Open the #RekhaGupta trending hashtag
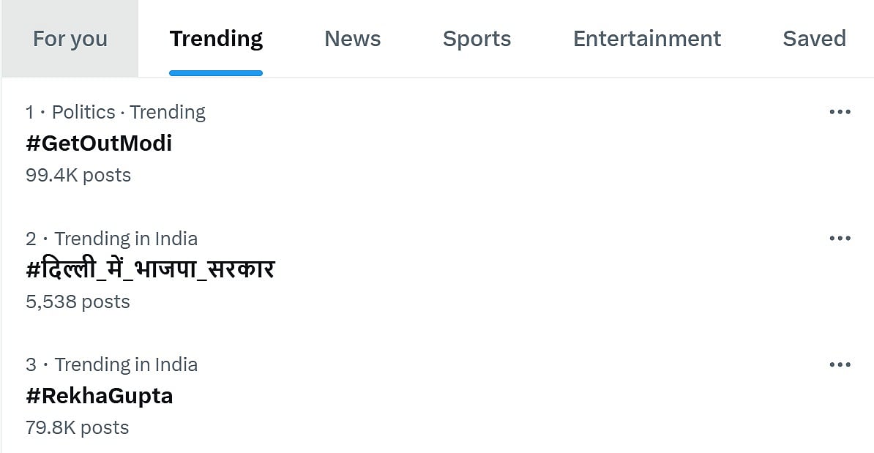The width and height of the screenshot is (874, 453). tap(100, 396)
